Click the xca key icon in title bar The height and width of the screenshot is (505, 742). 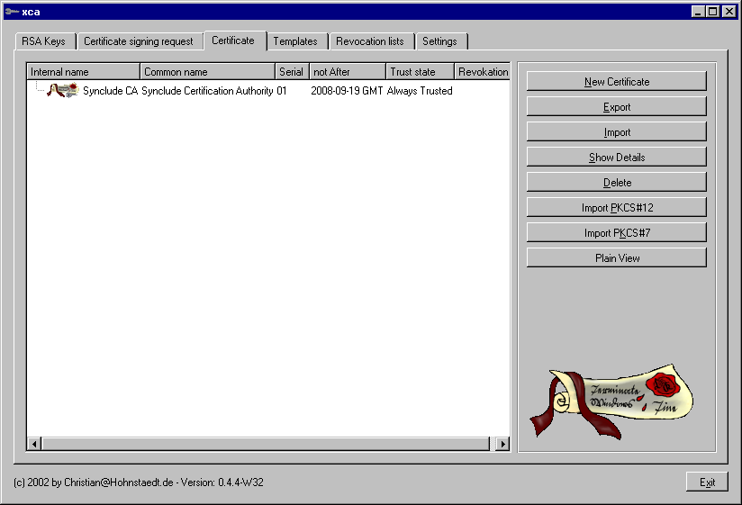tap(11, 11)
